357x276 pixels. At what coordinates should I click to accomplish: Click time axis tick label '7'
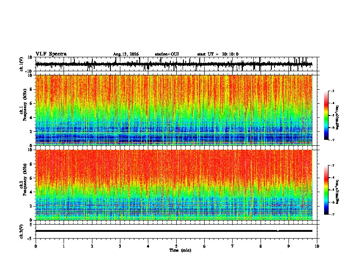(233, 246)
